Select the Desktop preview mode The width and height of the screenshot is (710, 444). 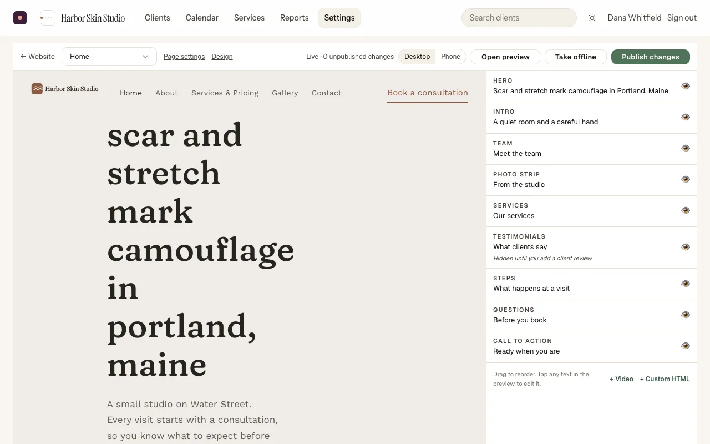[x=417, y=57]
